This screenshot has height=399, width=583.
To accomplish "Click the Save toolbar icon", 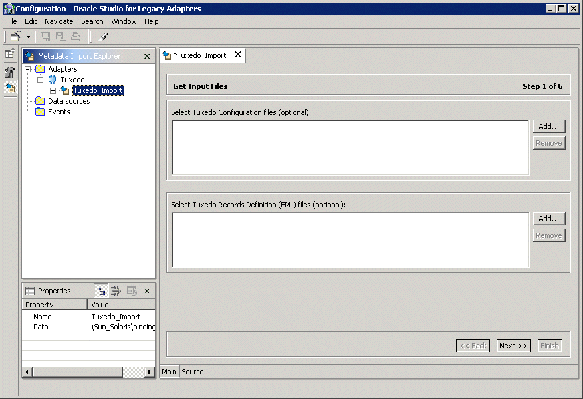I will click(x=45, y=37).
